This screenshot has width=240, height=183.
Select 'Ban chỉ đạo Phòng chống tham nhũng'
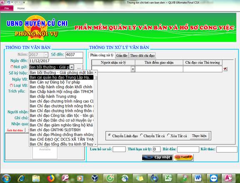[x=61, y=135]
